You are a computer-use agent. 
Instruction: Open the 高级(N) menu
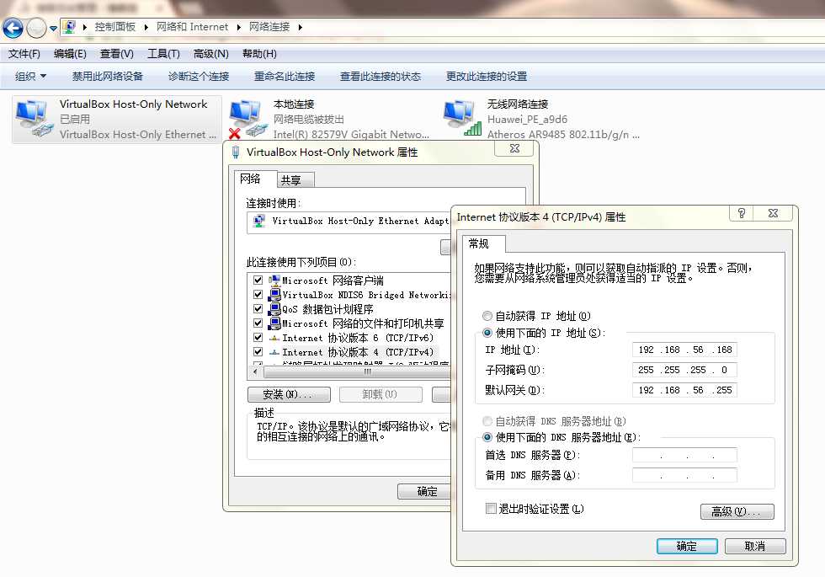click(x=211, y=54)
